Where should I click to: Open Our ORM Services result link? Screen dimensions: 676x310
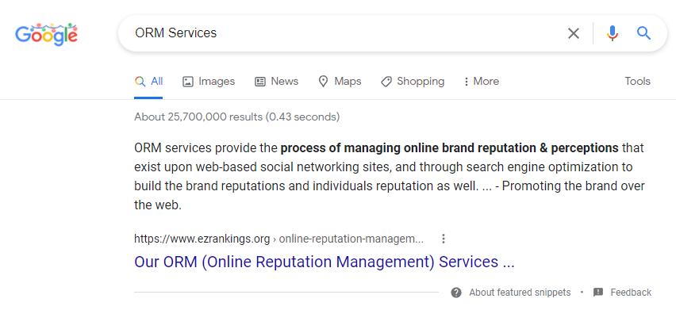point(325,262)
